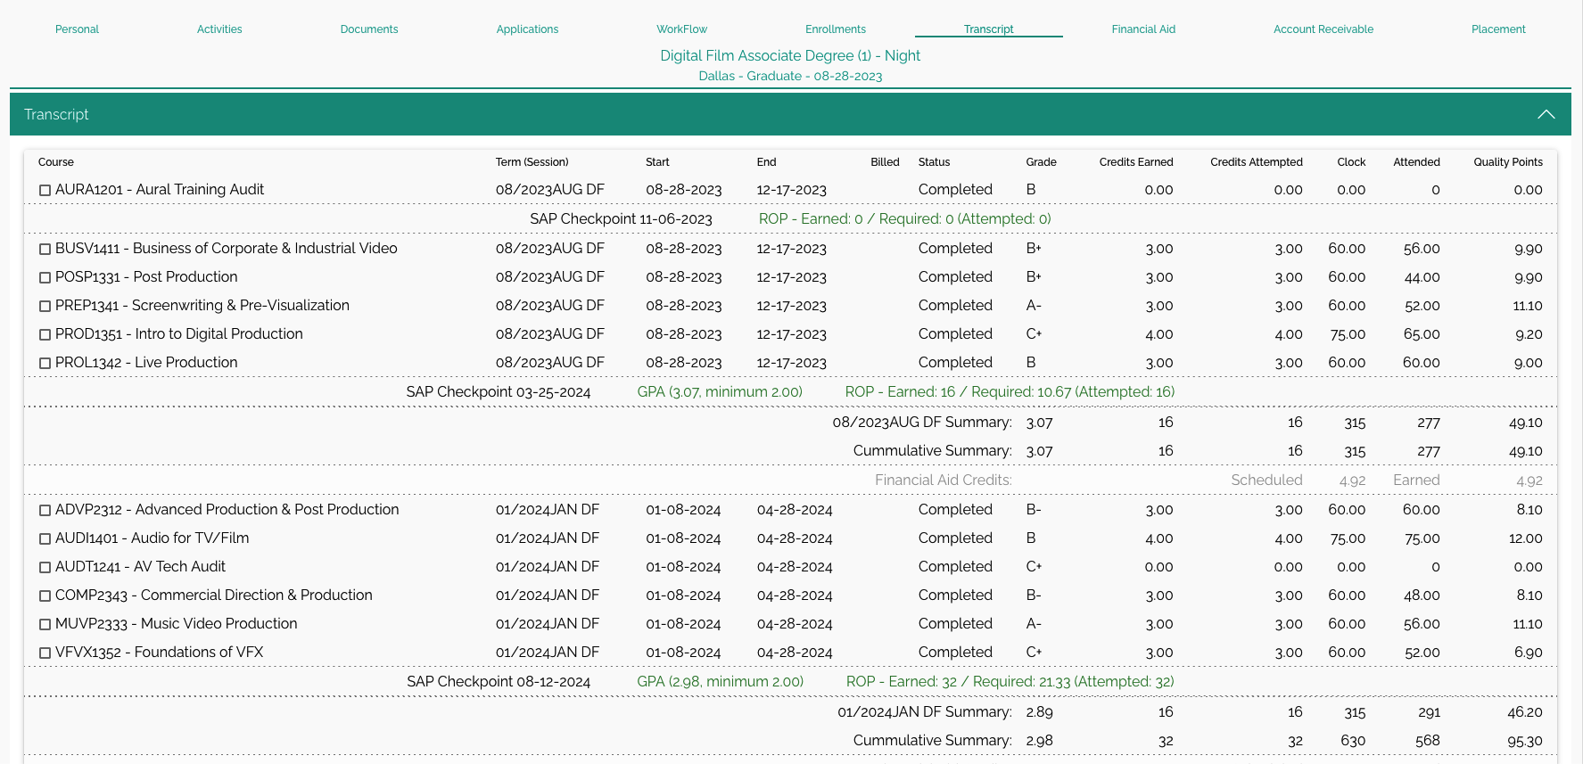This screenshot has height=764, width=1583.
Task: Tick the COMP2343 Commercial Direction checkbox
Action: pos(45,596)
